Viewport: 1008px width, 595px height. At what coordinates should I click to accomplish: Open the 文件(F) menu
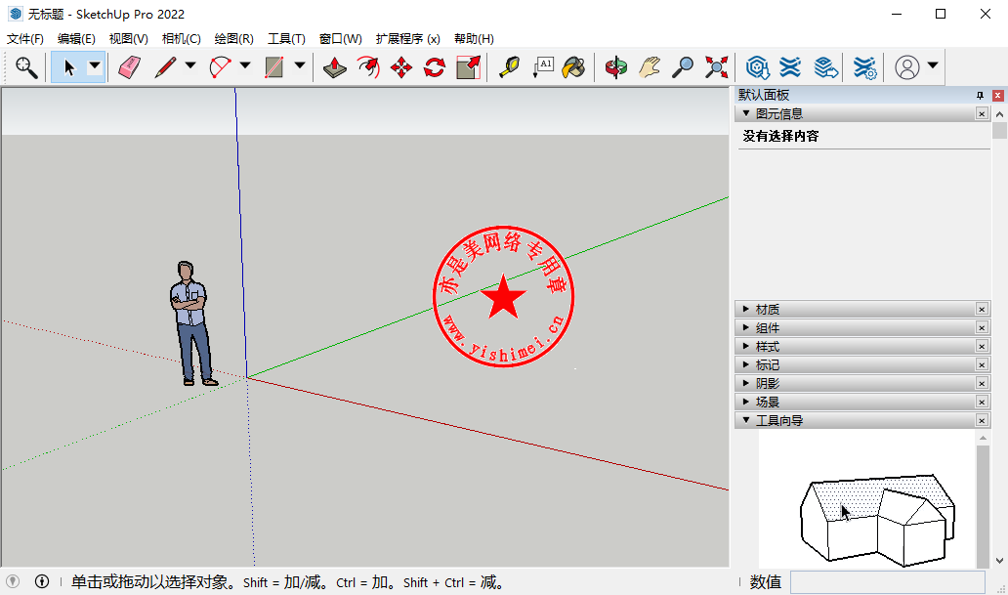[25, 39]
